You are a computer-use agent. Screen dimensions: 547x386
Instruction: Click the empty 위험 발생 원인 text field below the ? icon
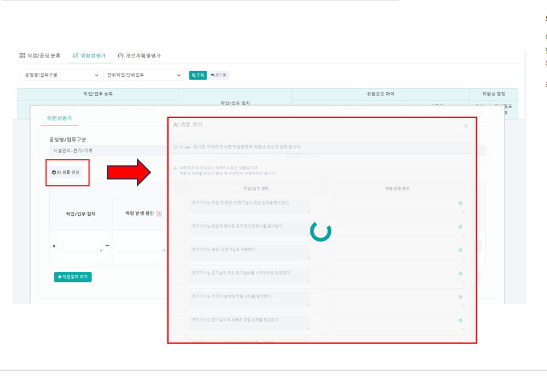tap(141, 246)
